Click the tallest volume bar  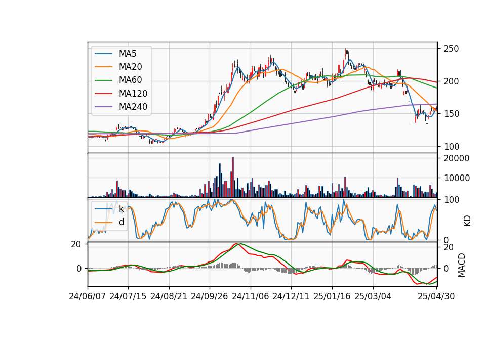click(x=233, y=177)
